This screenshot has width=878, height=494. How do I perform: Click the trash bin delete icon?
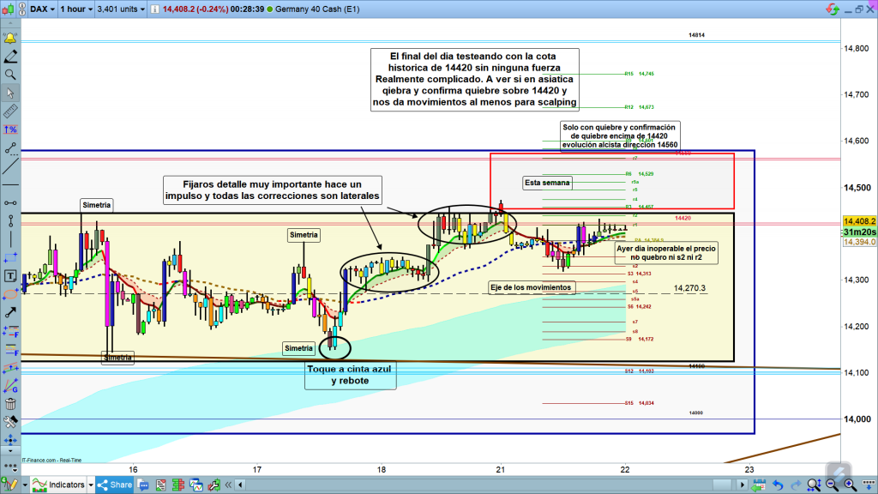coord(10,404)
